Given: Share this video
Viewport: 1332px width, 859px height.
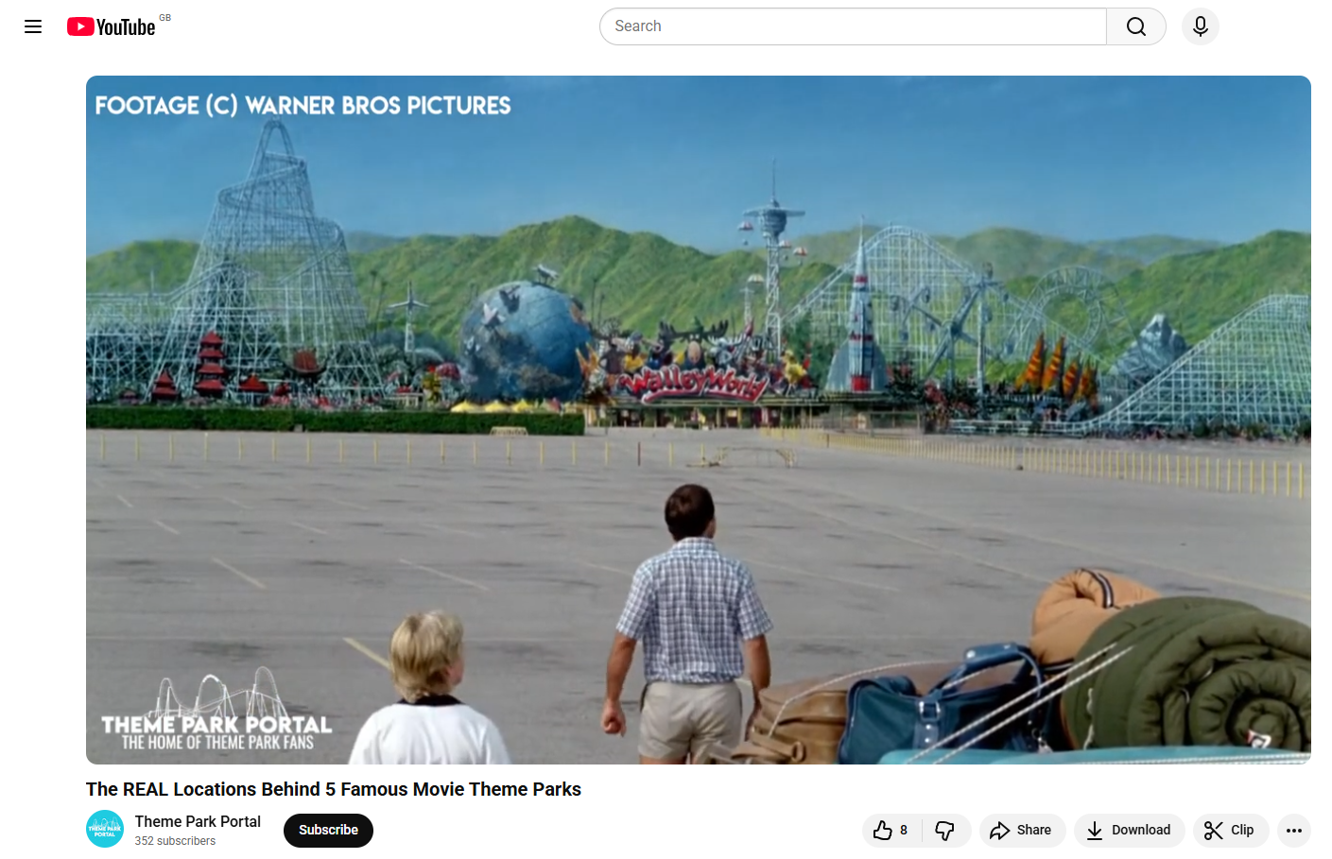Looking at the screenshot, I should [x=1021, y=831].
